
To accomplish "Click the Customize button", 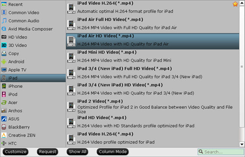I will click(x=15, y=152).
